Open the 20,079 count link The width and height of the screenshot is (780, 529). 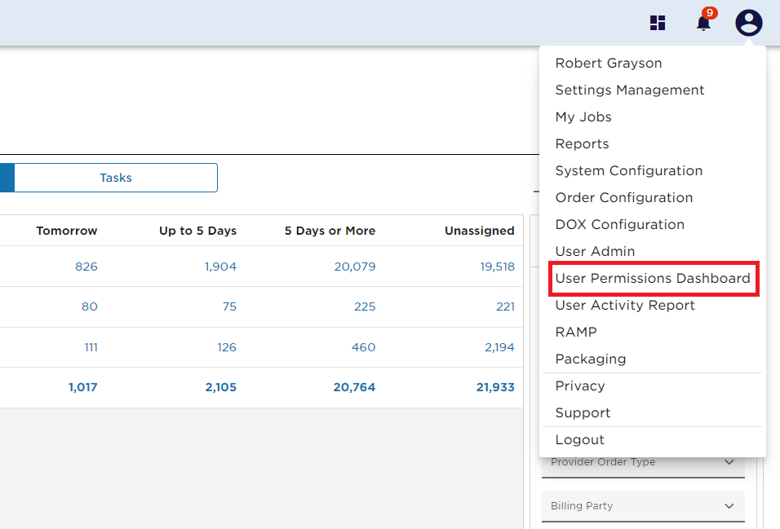355,267
